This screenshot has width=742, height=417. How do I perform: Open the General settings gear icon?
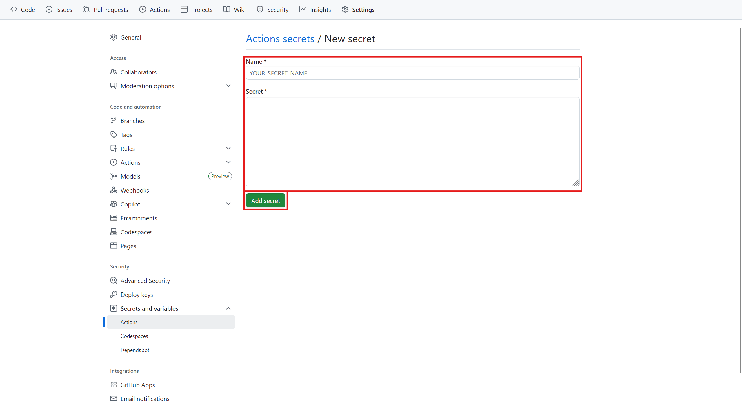pos(113,37)
